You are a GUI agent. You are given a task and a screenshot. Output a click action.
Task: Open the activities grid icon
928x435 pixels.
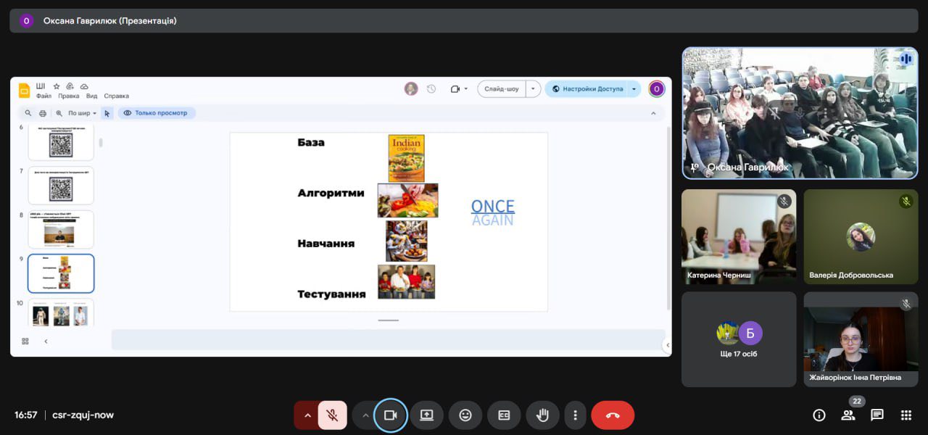tap(906, 415)
